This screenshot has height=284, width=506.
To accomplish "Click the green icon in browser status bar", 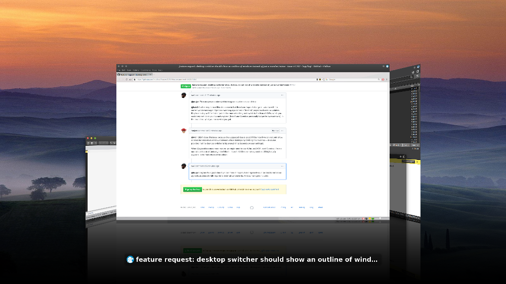I will [x=373, y=219].
